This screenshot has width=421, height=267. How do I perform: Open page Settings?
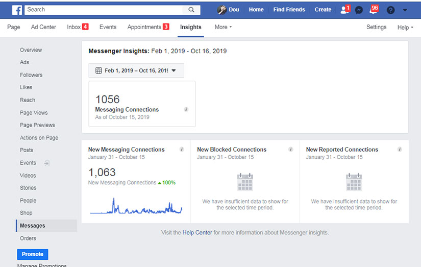tap(377, 27)
